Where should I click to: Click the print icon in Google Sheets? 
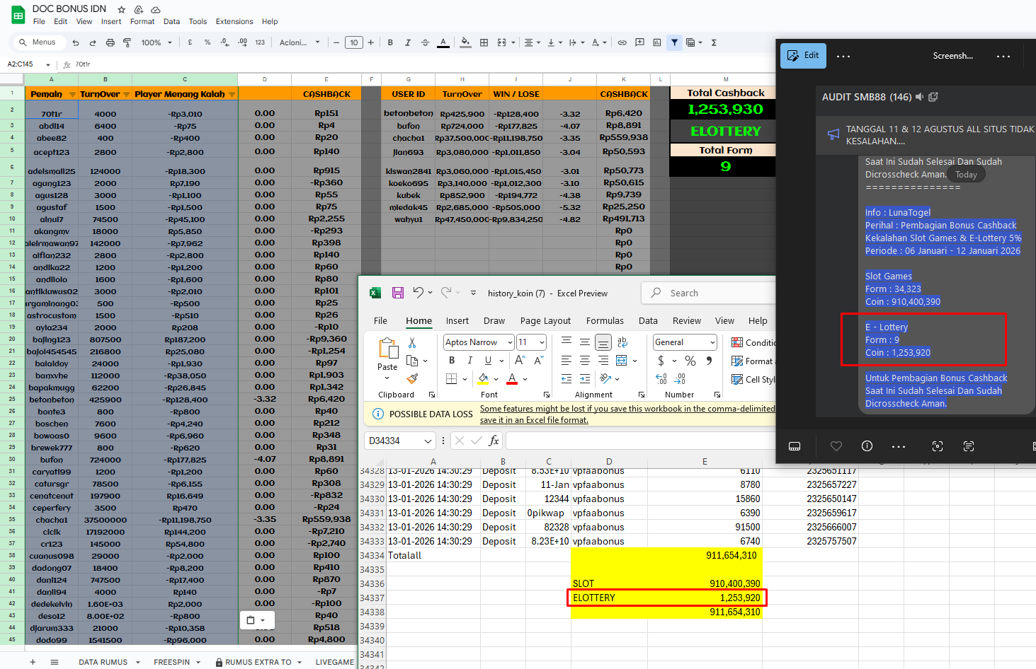(x=110, y=42)
